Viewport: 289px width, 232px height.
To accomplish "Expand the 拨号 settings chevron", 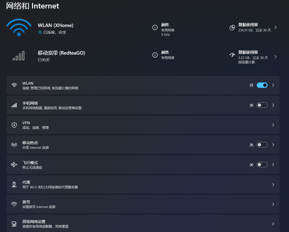I will pos(273,204).
